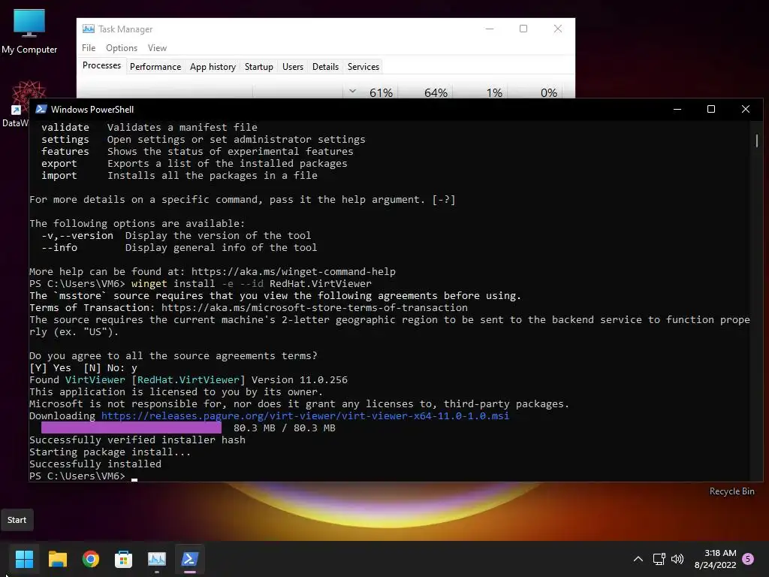Screen dimensions: 769x577
Task: Click the 'winget install' command line
Action: click(x=201, y=283)
